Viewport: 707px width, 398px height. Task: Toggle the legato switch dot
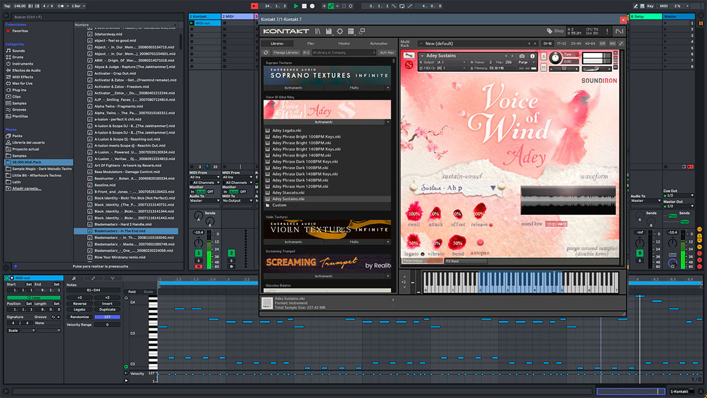422,254
